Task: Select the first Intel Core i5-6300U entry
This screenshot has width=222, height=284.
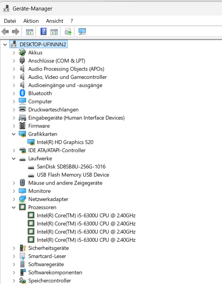Action: 86,216
